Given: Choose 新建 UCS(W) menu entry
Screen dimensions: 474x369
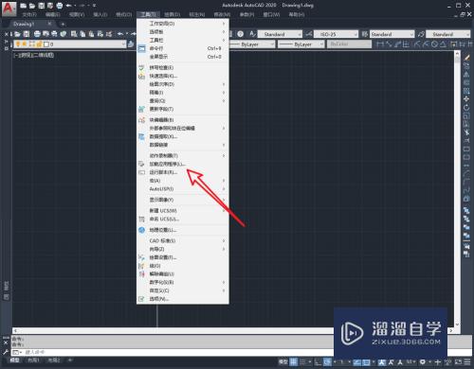Looking at the screenshot, I should [183, 211].
